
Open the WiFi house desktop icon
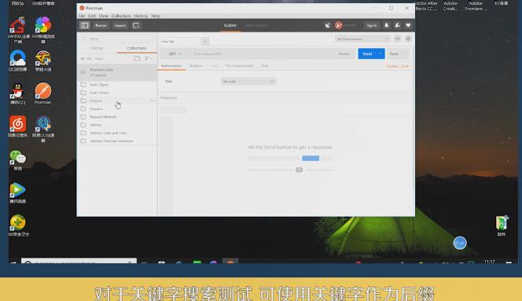click(17, 29)
